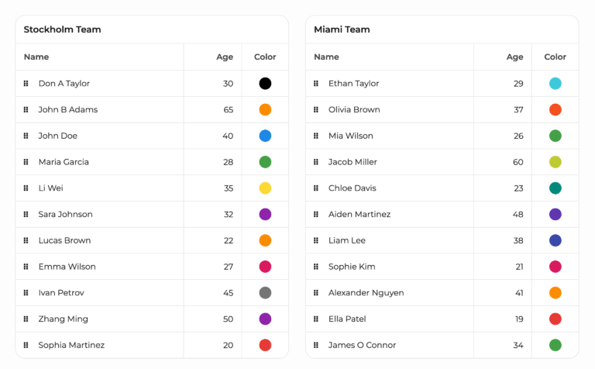Click Jacob Miller's lime color swatch
The width and height of the screenshot is (595, 369).
(555, 162)
